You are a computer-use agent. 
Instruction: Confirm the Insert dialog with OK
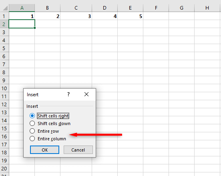[x=44, y=150]
